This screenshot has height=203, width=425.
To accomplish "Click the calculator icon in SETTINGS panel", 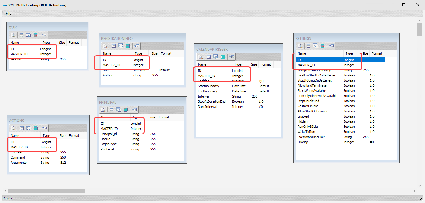I will point(323,46).
